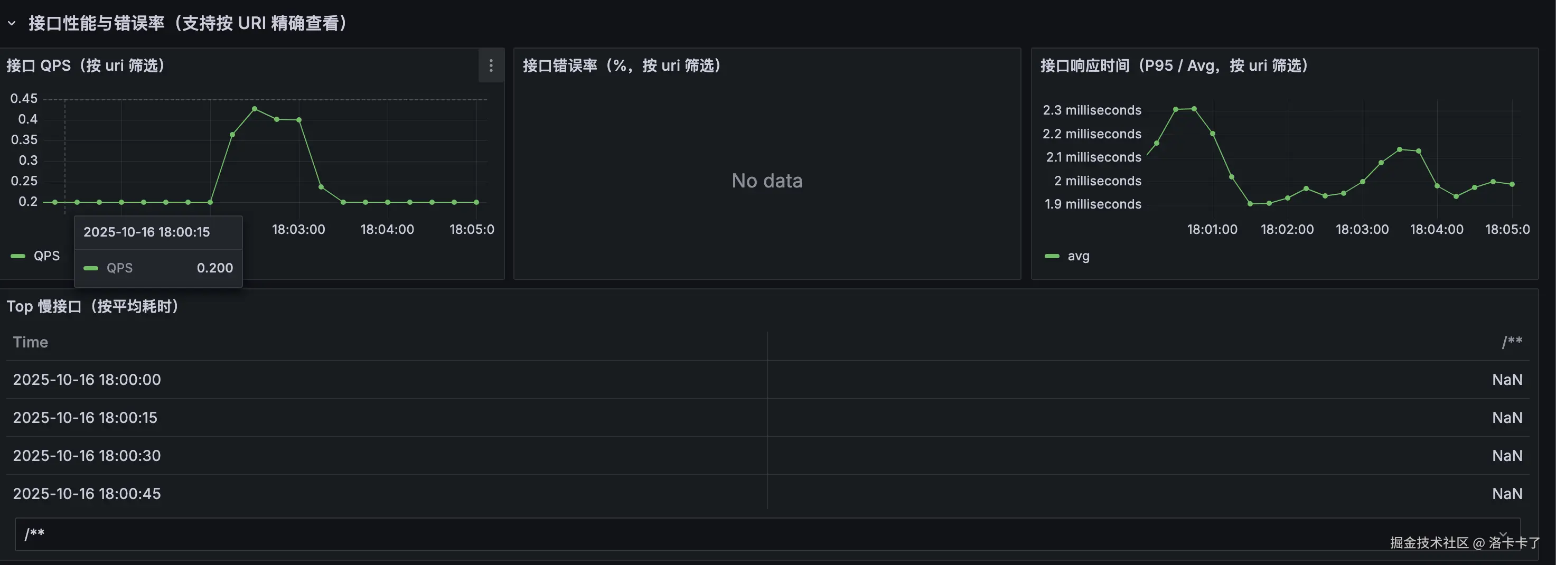This screenshot has width=1556, height=565.
Task: Open the 接口错误率 panel title
Action: tap(622, 65)
